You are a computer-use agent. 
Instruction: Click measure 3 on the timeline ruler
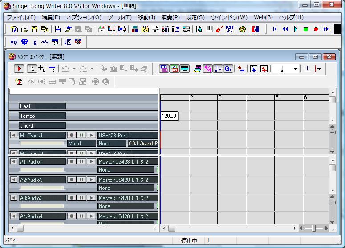point(231,97)
